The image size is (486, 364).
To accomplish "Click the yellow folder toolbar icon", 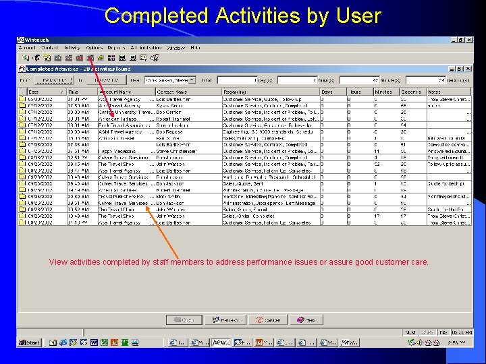I will click(x=47, y=58).
